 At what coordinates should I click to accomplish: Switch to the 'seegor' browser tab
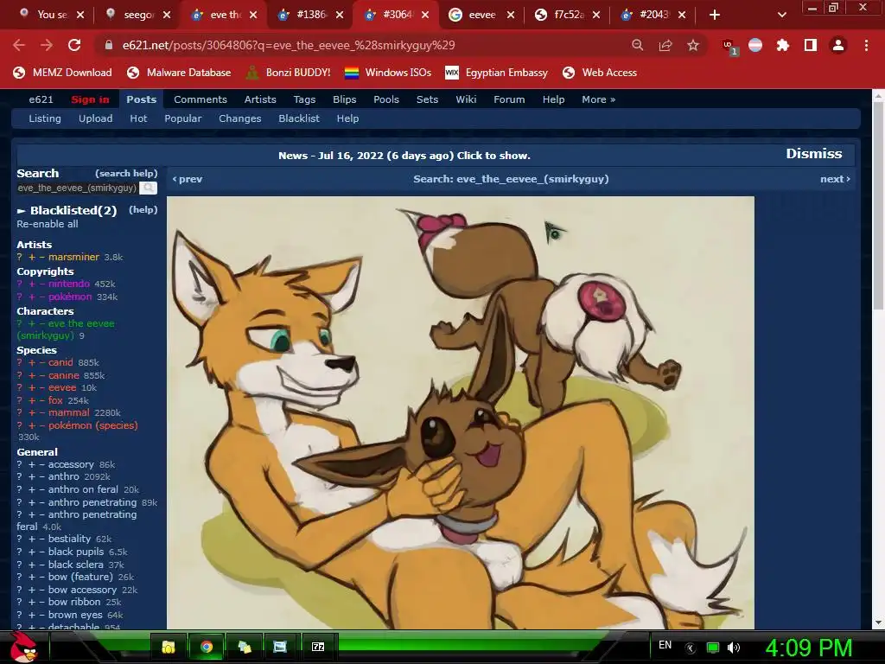pyautogui.click(x=139, y=15)
